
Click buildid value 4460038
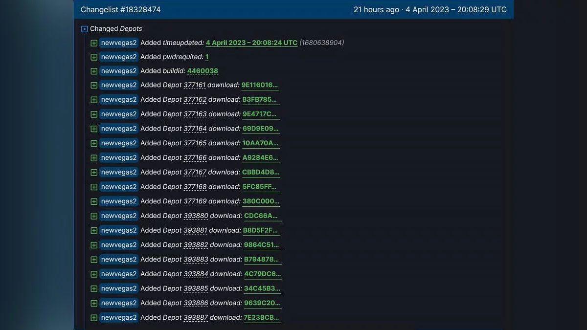click(x=203, y=71)
